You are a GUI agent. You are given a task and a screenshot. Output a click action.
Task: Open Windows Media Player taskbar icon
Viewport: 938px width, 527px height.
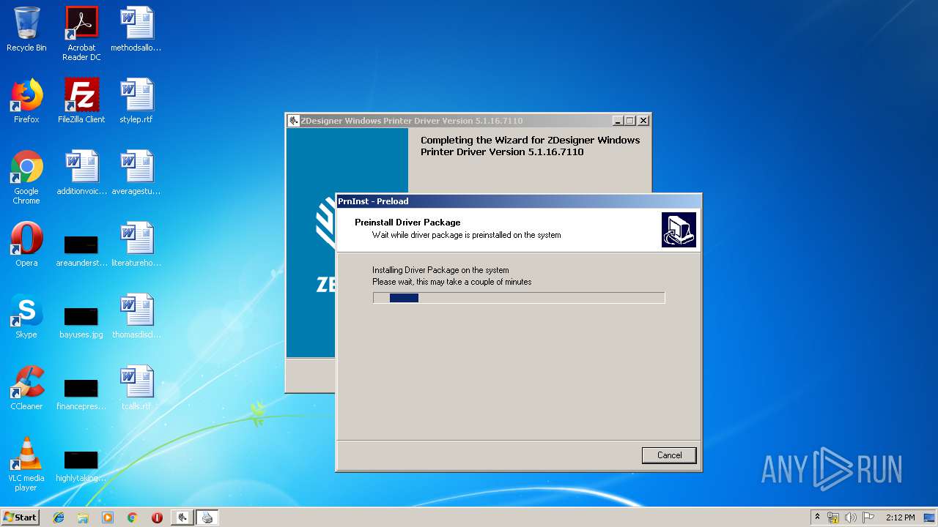[x=108, y=517]
